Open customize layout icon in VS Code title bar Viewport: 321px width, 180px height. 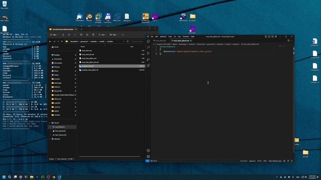(276, 36)
